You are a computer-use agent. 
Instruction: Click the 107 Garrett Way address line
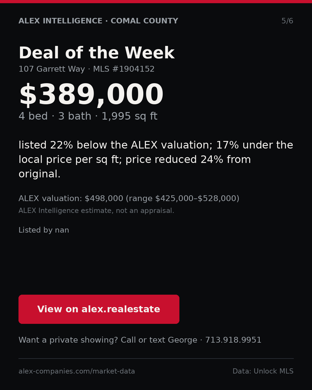coord(52,69)
